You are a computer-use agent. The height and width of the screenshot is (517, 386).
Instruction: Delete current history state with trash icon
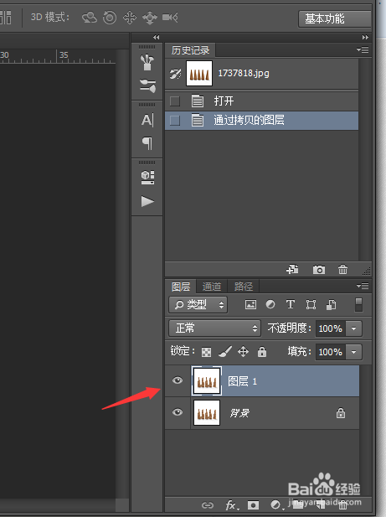tap(342, 270)
